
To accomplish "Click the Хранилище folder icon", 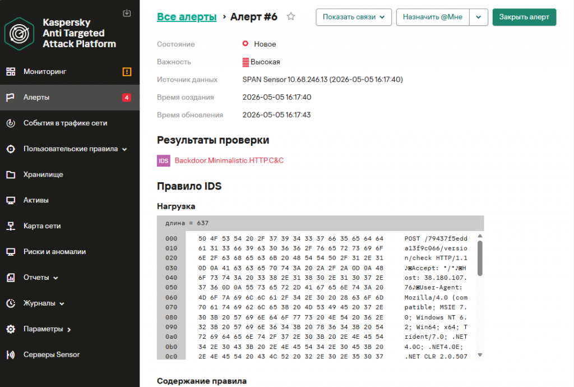I will click(11, 174).
